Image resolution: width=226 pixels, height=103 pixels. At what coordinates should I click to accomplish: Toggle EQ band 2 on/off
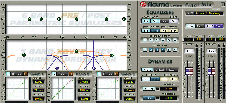(151, 40)
